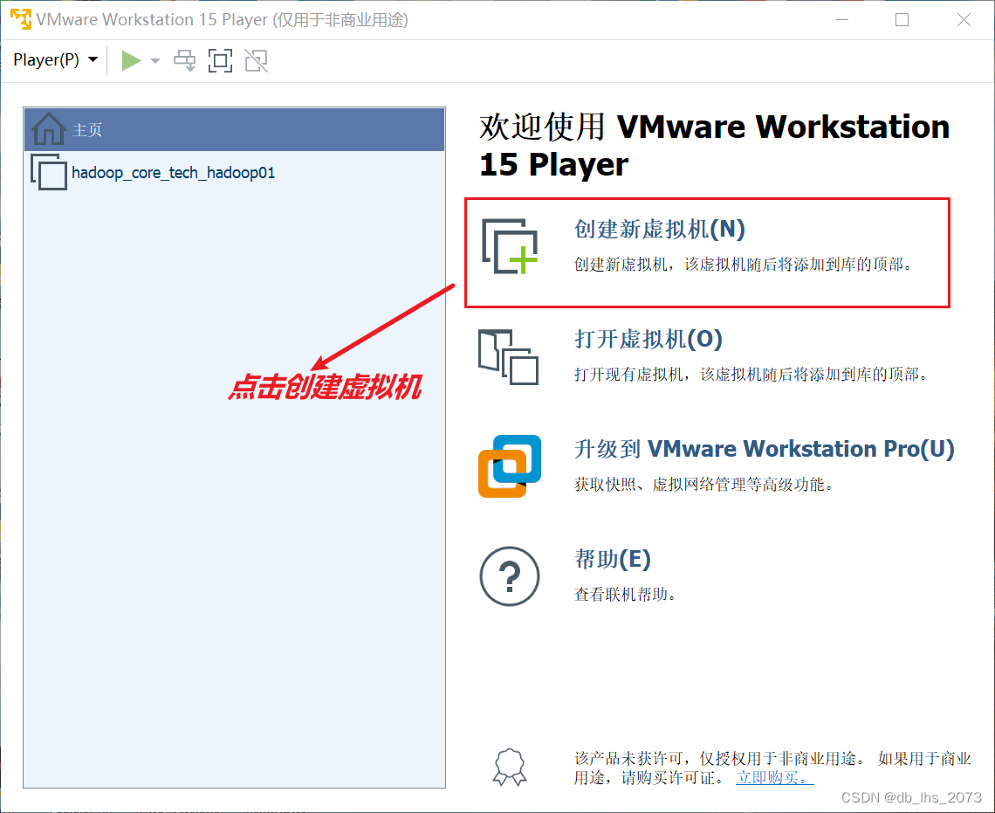Select hadoop_core_tech_hadoop01 virtual machine

pos(234,173)
